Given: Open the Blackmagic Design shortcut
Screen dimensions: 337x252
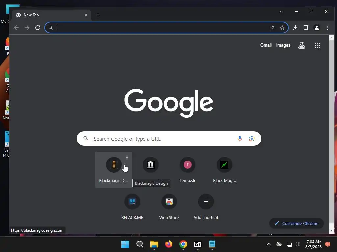Looking at the screenshot, I should coord(114,170).
